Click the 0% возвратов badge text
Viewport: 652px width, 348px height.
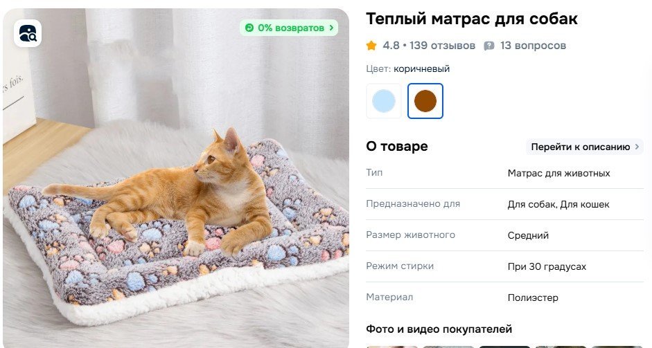pyautogui.click(x=290, y=28)
